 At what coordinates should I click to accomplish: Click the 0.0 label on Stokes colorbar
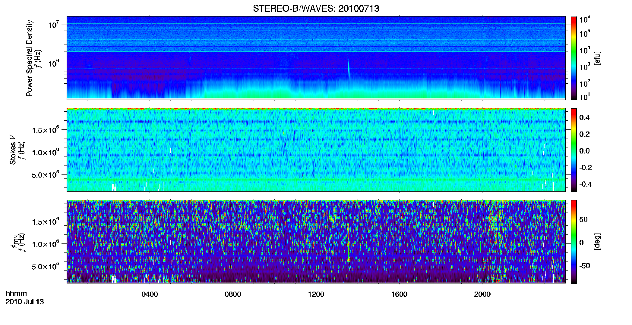coord(584,151)
